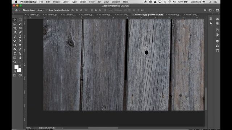Select the Pen tool
The image size is (232, 130).
[20, 49]
